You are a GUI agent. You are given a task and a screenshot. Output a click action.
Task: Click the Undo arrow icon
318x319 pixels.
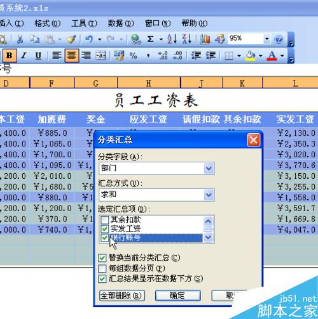[89, 39]
